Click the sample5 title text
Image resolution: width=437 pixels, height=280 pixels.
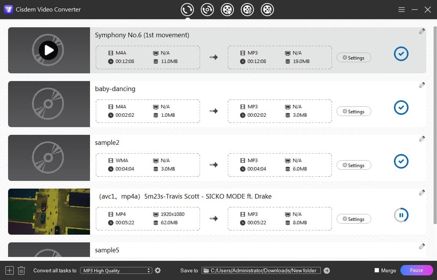coord(107,250)
